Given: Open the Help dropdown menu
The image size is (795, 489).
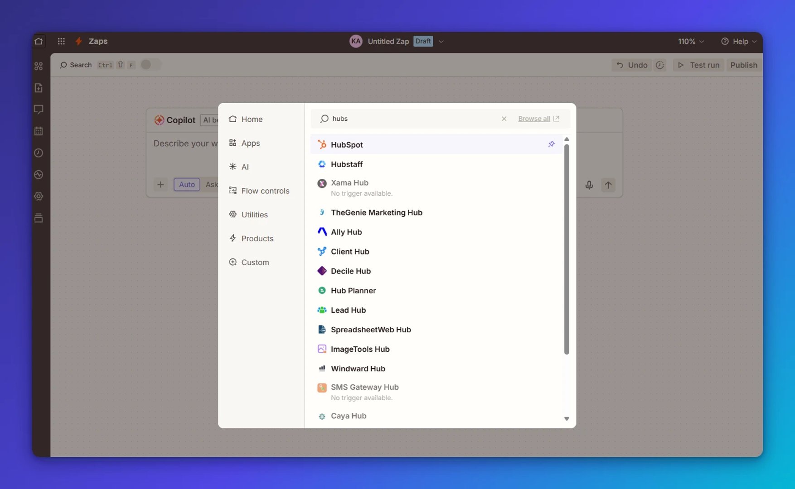Looking at the screenshot, I should tap(739, 41).
